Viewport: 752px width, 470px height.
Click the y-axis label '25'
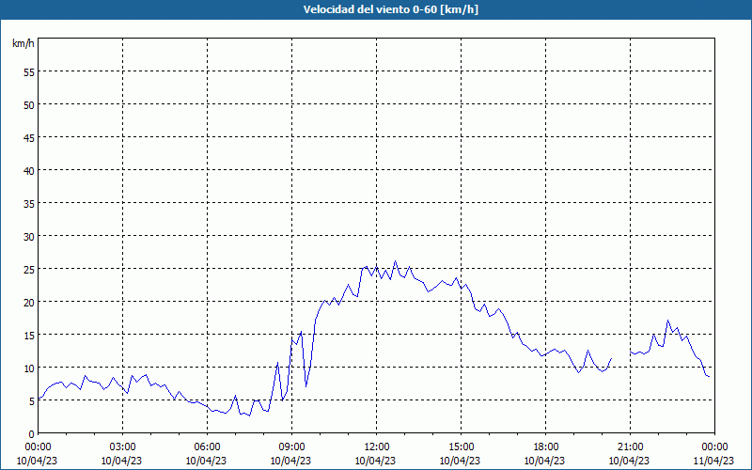[29, 269]
